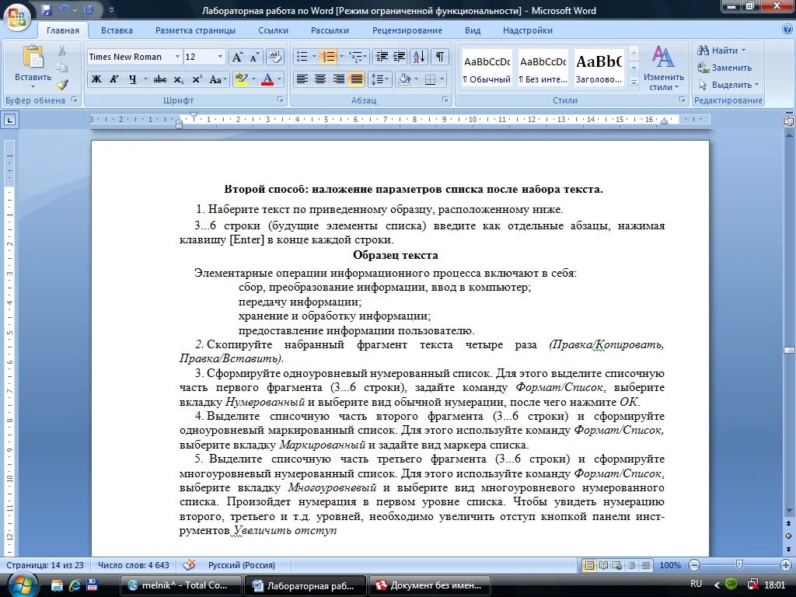Open Рецензирование tab
Screen dimensions: 796x597
pyautogui.click(x=407, y=30)
